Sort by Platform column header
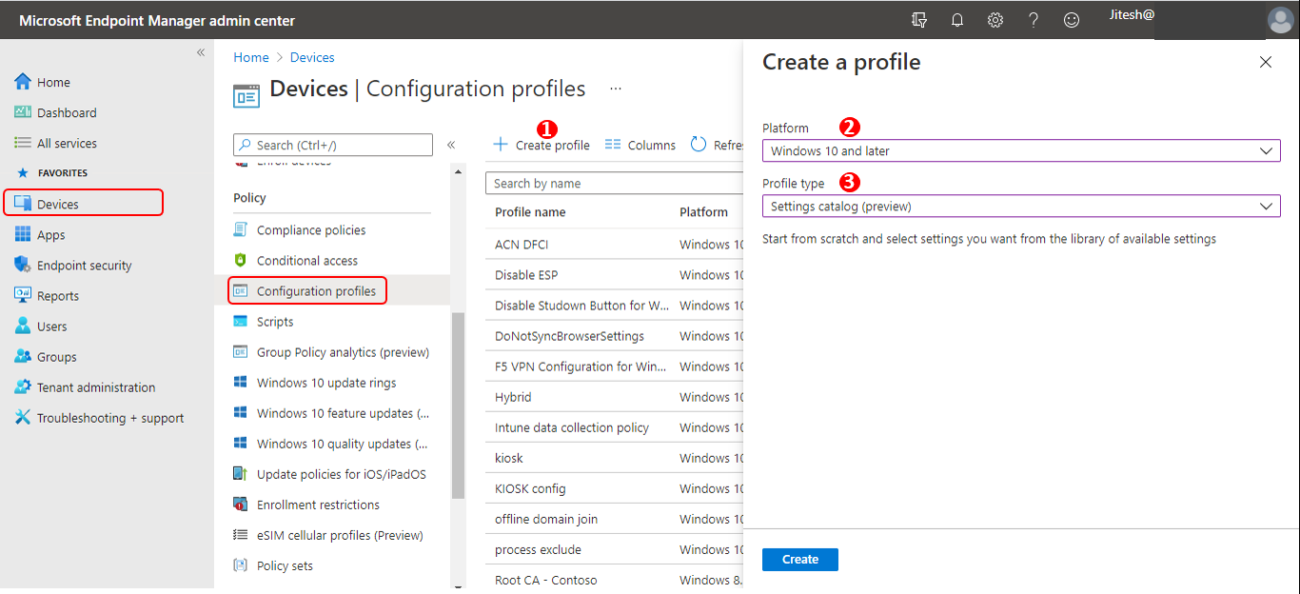Image resolution: width=1300 pixels, height=594 pixels. (704, 212)
